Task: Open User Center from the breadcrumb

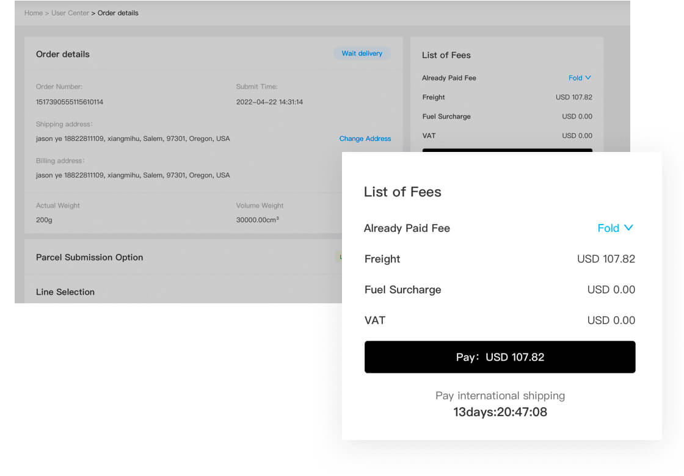Action: [70, 13]
